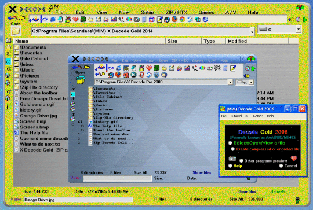Click Refresh in Gold 2014 status area
Screen dimensions: 313x210
click(277, 191)
